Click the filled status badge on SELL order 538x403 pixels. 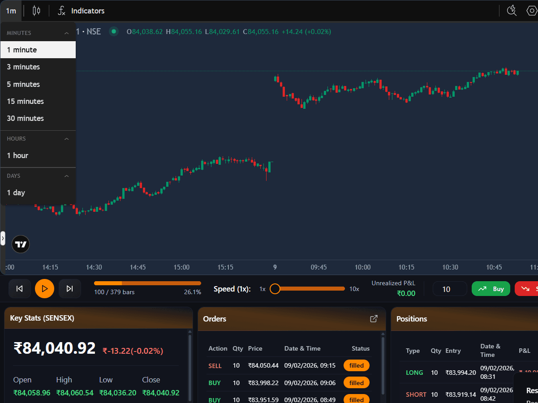[x=356, y=365]
